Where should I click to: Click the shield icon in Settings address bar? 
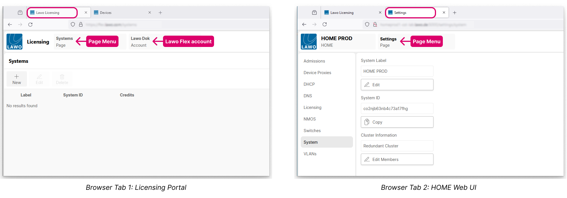pyautogui.click(x=367, y=25)
